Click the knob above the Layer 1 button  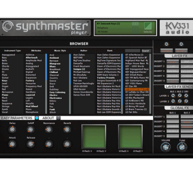[166, 44]
